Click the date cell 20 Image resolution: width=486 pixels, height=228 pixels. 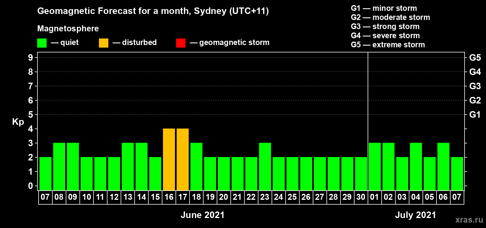pos(224,197)
